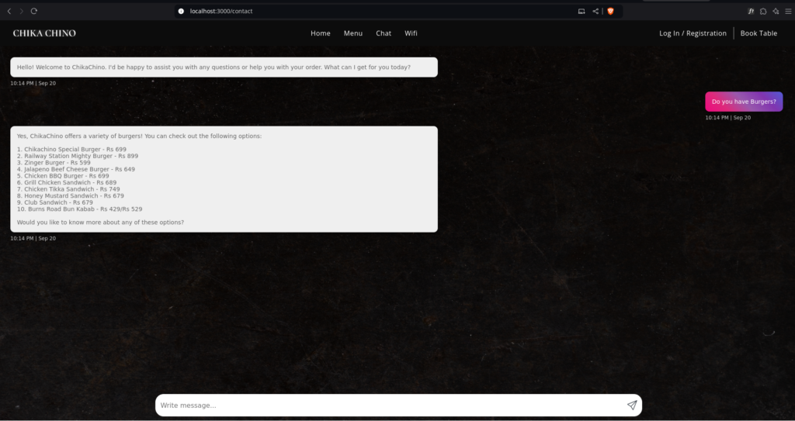Click the Leo AI sparkle icon
Image resolution: width=795 pixels, height=421 pixels.
pos(776,11)
